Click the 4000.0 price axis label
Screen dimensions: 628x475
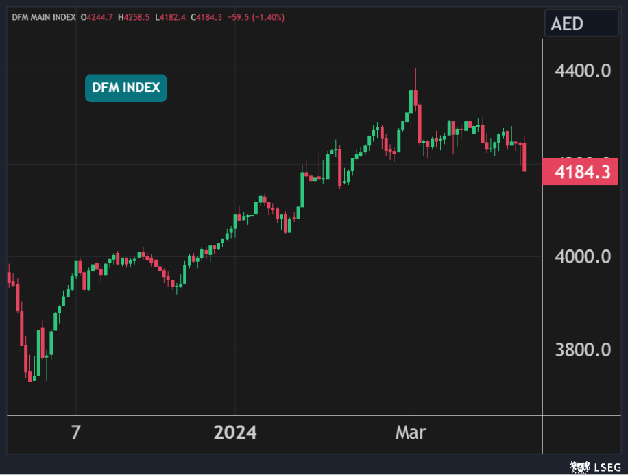pos(582,257)
